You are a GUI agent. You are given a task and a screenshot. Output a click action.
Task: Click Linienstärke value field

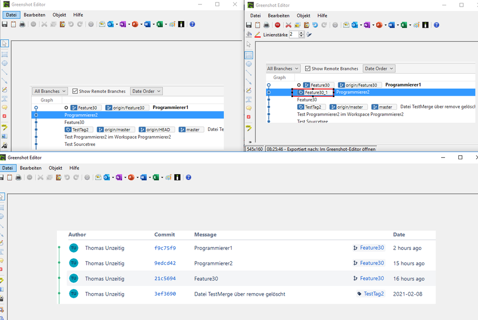pos(294,34)
